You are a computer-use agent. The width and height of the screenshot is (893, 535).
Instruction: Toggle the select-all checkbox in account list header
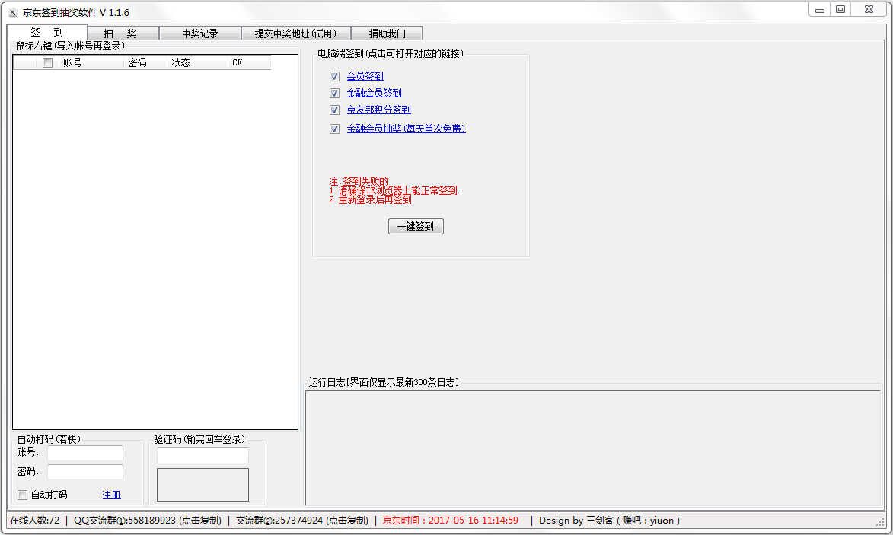coord(47,62)
